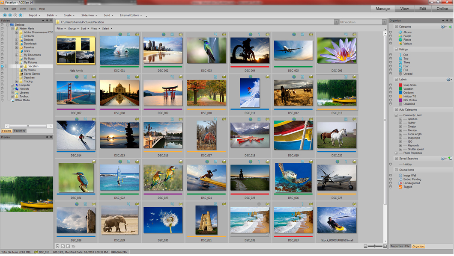
Task: Click the add new category green icon
Action: [450, 27]
